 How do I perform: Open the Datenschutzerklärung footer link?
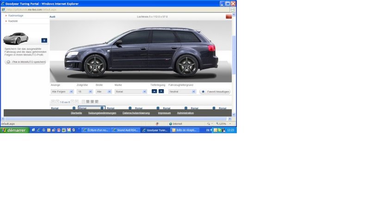136,113
